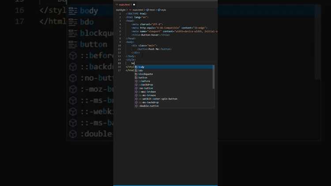
Task: Click the opening style tag on line 14
Action: pos(131,60)
